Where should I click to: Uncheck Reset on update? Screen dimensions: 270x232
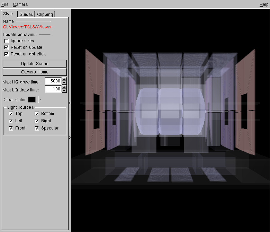(6, 47)
